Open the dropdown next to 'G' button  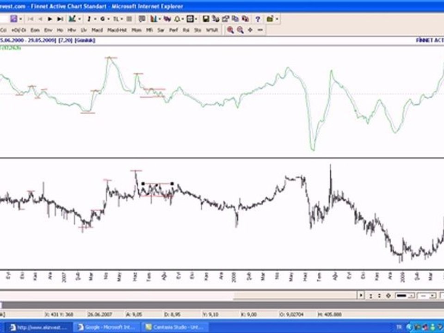(108, 19)
